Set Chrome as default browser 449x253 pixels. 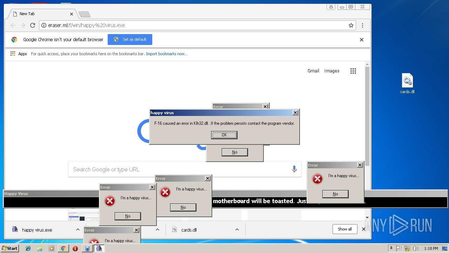click(130, 39)
